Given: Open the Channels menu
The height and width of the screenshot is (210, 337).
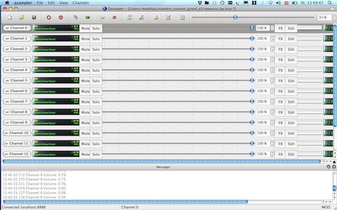Looking at the screenshot, I should (80, 3).
